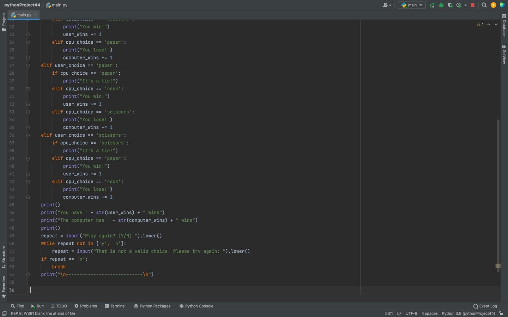Open the Problems view
Image resolution: width=508 pixels, height=317 pixels.
86,306
